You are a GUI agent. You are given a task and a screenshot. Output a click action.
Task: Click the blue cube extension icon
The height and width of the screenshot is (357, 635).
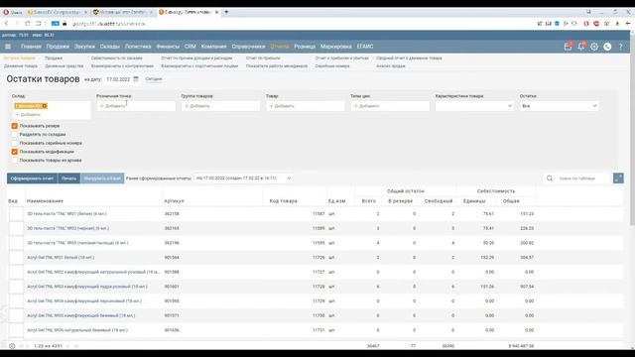(x=558, y=24)
